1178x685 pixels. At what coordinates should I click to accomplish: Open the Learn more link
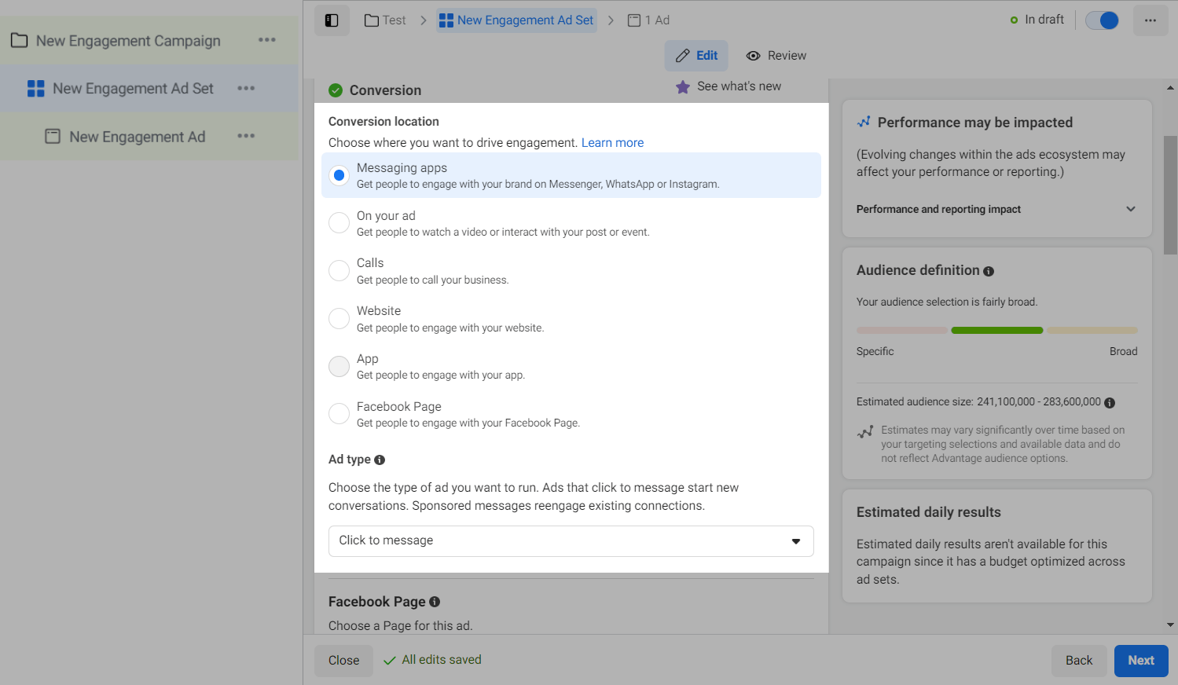click(612, 143)
